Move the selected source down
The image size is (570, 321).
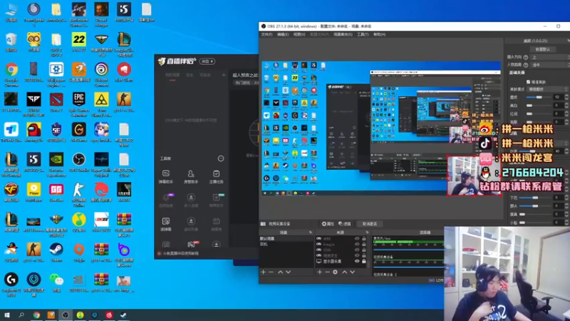352,272
